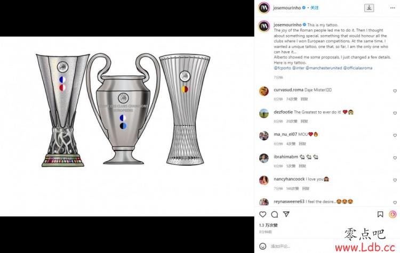Reply to curvasud.roma's comment
Image resolution: width=400 pixels, height=253 pixels.
click(x=304, y=99)
